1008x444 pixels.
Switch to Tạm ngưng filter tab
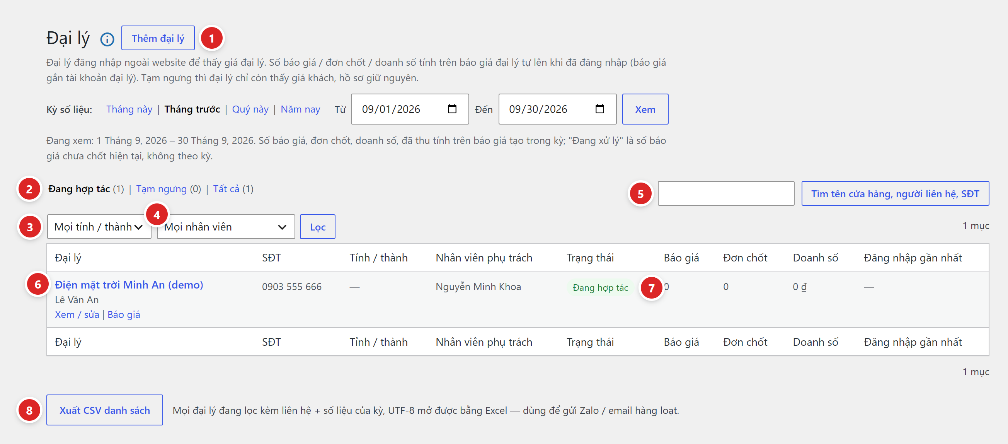click(161, 189)
